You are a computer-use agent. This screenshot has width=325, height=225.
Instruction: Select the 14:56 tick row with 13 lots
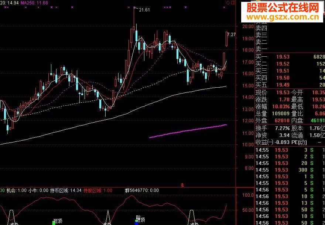(290, 203)
